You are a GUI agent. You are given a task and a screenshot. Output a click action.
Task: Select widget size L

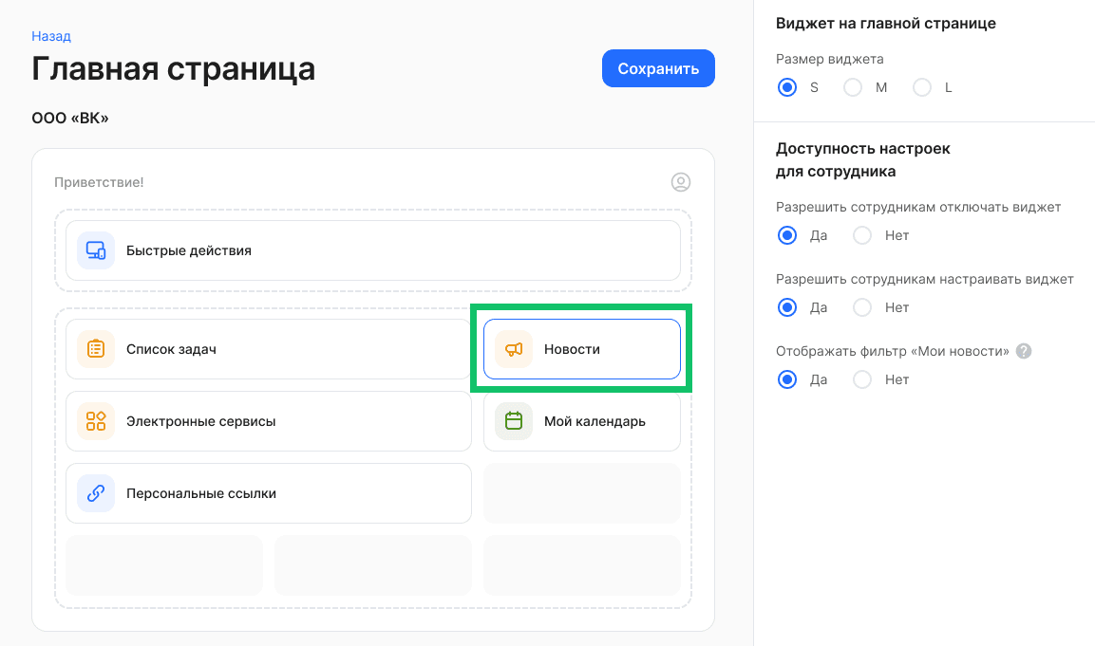921,86
